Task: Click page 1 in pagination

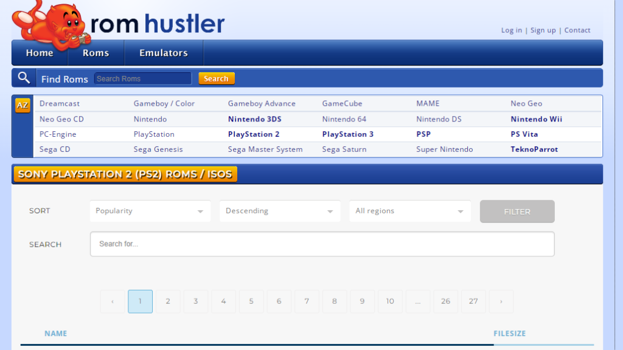Action: (141, 301)
